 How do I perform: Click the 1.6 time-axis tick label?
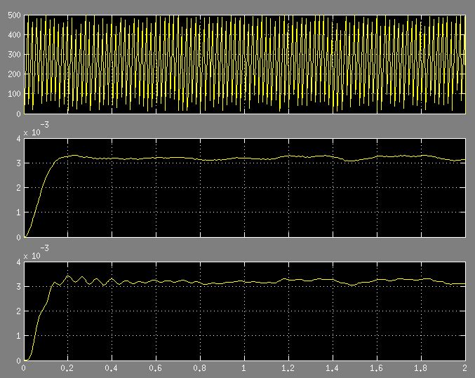point(377,368)
